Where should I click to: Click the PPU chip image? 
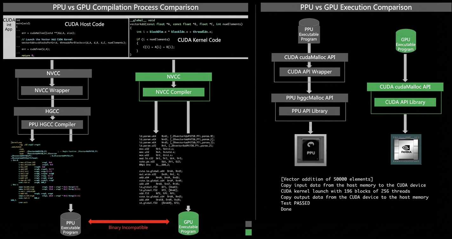point(310,150)
